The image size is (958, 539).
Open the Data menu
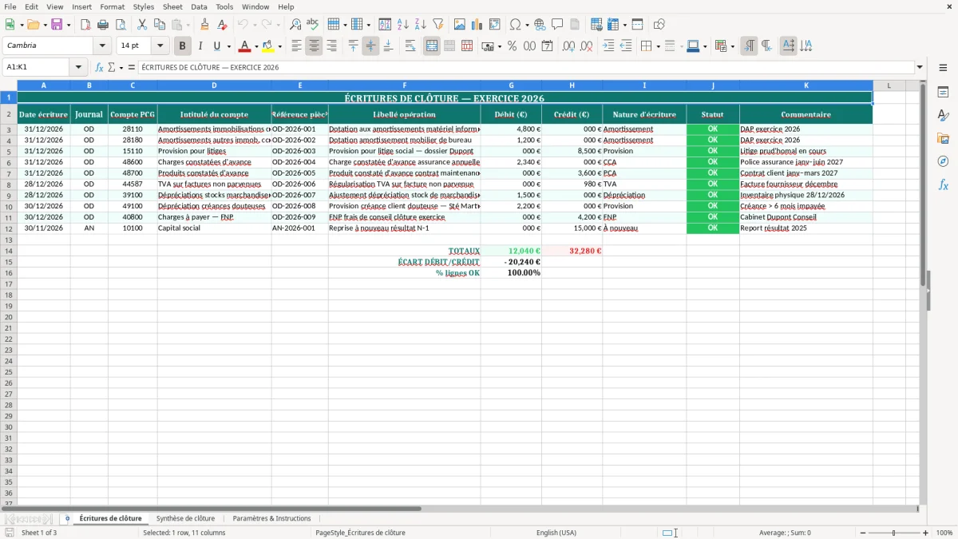[x=199, y=6]
